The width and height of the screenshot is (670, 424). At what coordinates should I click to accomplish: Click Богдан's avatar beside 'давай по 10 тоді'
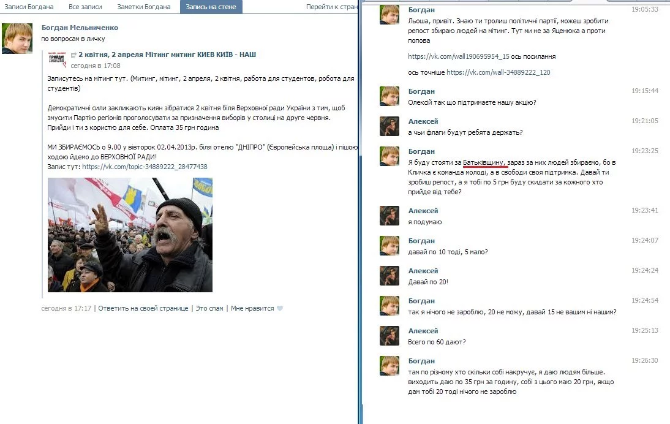coord(390,246)
